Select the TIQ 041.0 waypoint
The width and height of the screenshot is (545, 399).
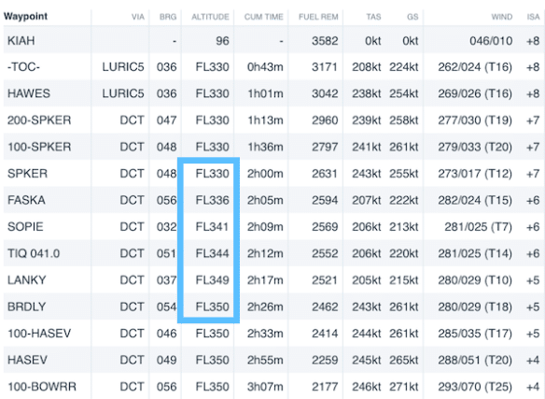pyautogui.click(x=34, y=253)
